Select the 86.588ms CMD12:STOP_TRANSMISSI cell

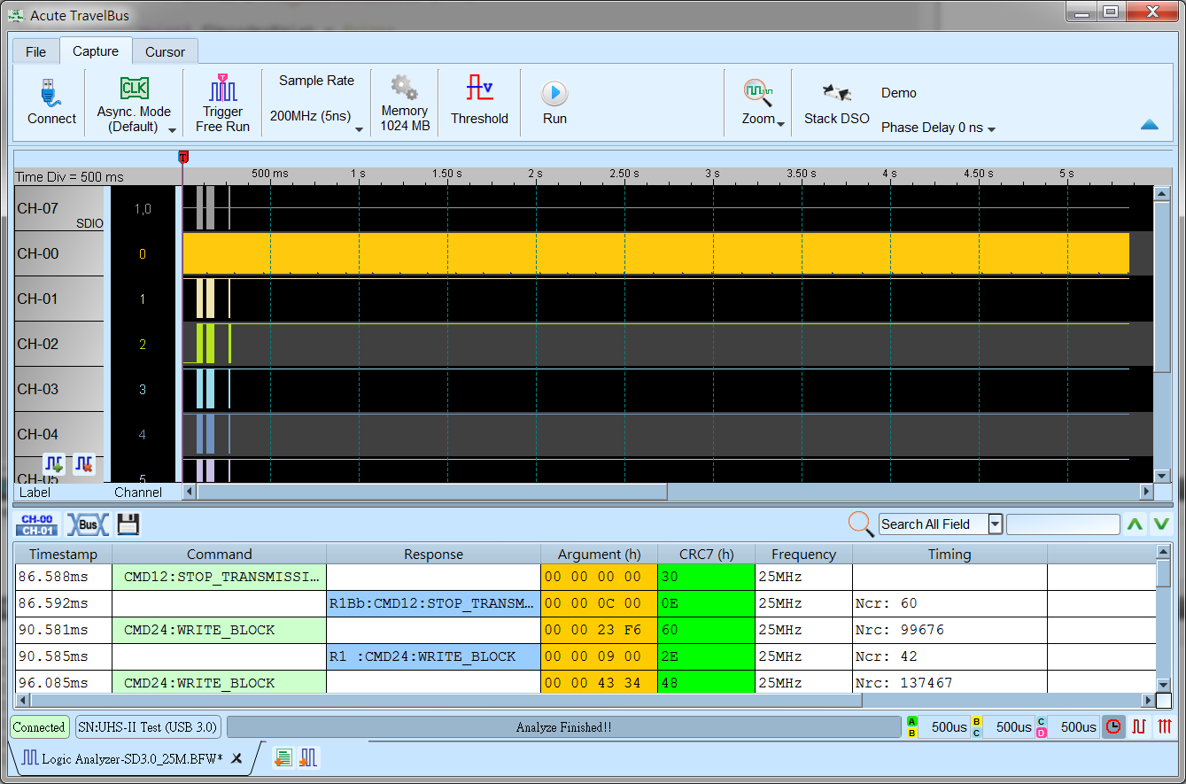point(220,577)
